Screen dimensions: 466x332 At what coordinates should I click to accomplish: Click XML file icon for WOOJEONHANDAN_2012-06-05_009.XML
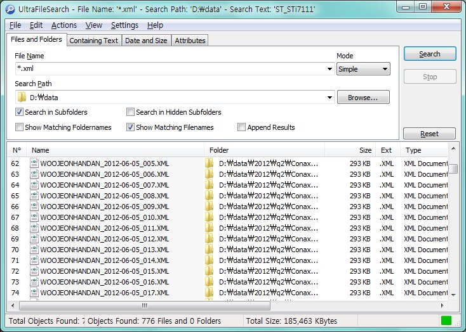(x=34, y=206)
